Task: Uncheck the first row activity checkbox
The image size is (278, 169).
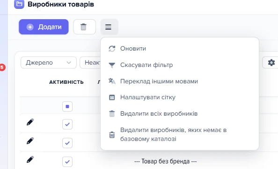Action: coord(67,125)
